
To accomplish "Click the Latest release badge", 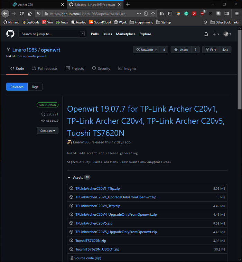I will click(48, 105).
